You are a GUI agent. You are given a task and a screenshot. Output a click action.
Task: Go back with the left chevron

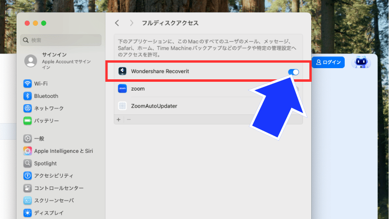[x=117, y=23]
